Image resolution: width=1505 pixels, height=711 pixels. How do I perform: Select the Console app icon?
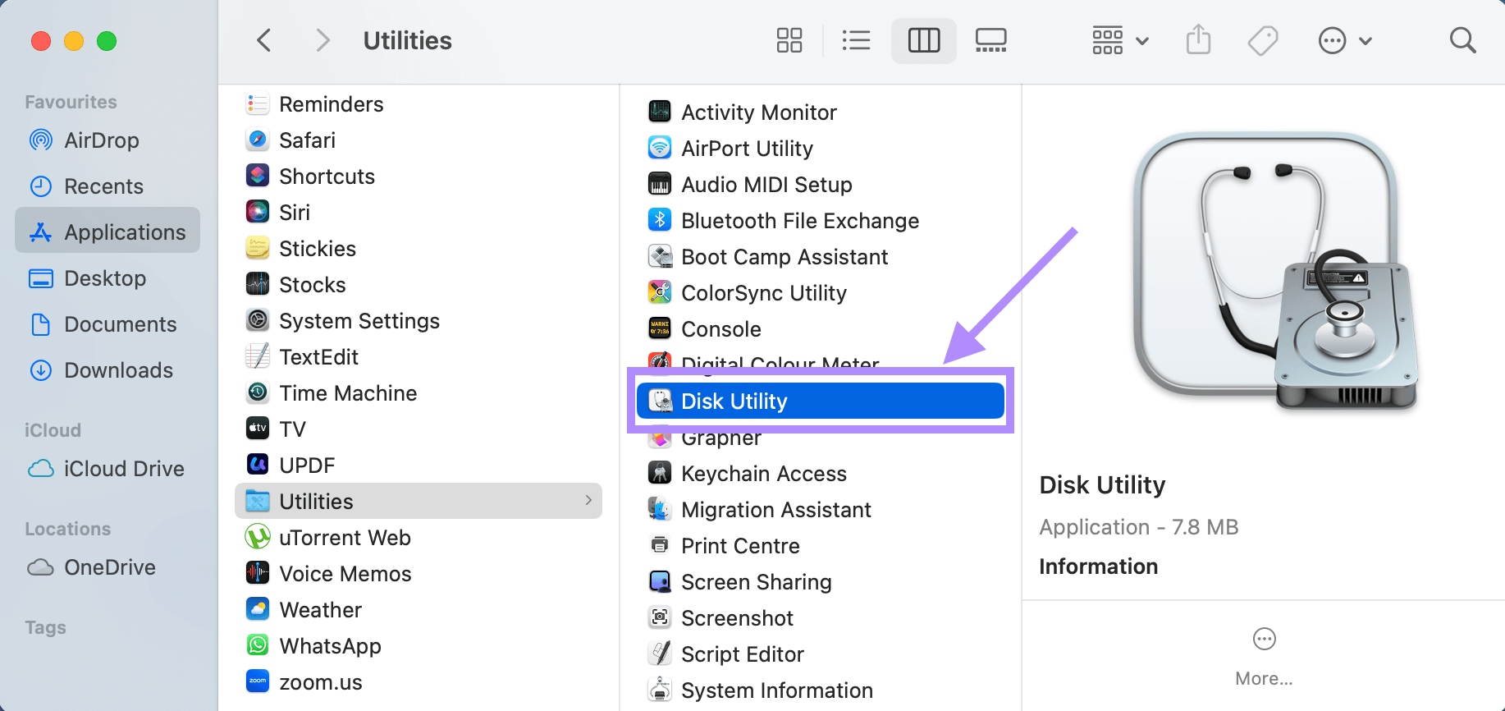tap(660, 329)
